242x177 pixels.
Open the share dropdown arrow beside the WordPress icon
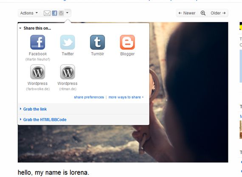(67, 13)
